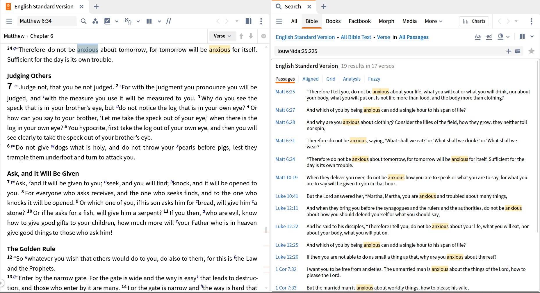Go back in Search panel history
This screenshot has height=293, width=540.
[499, 21]
